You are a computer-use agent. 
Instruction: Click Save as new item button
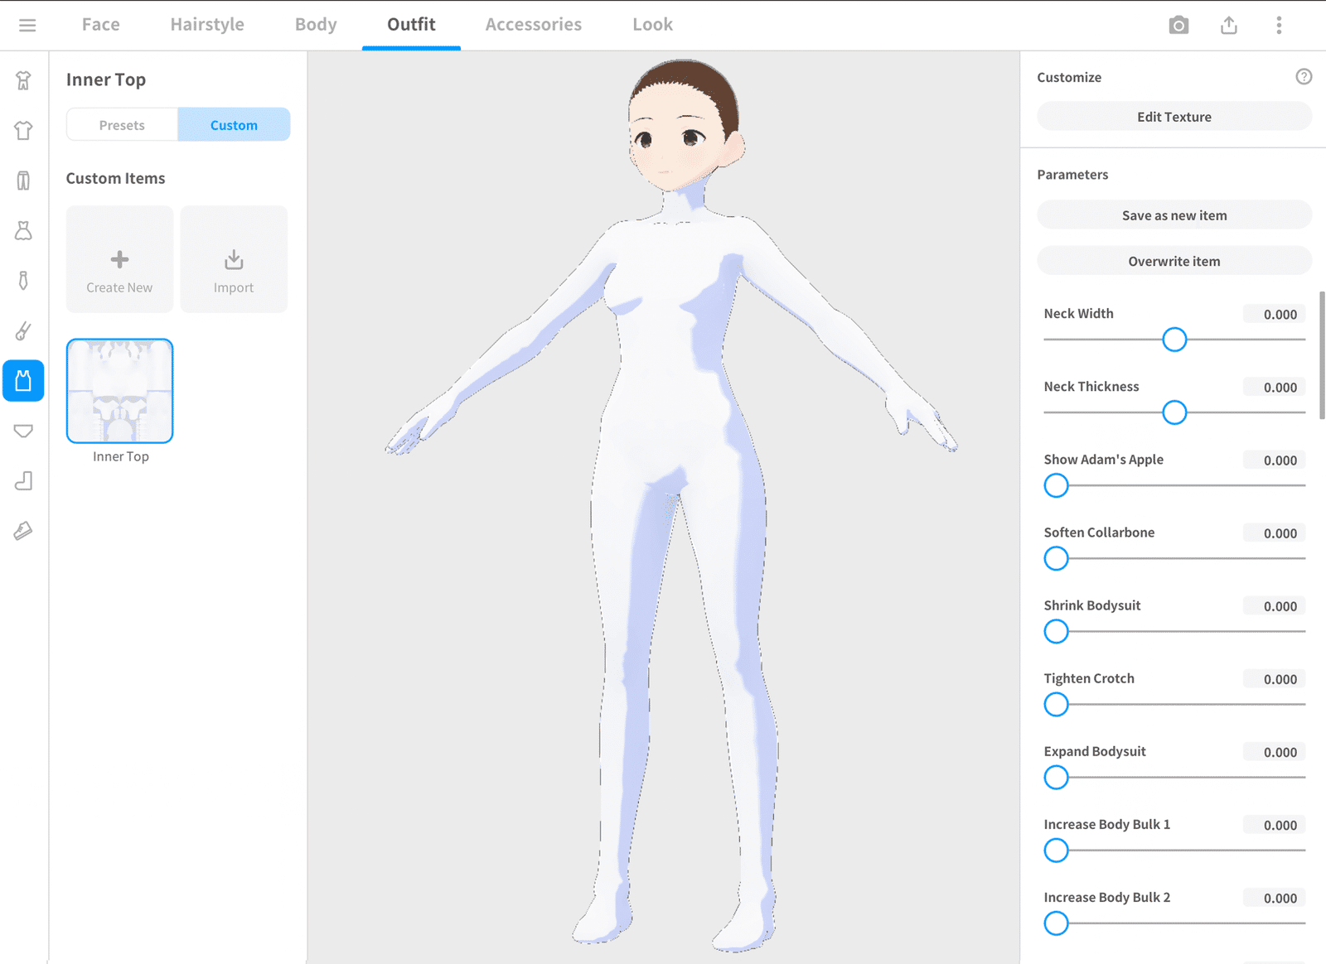(1174, 215)
